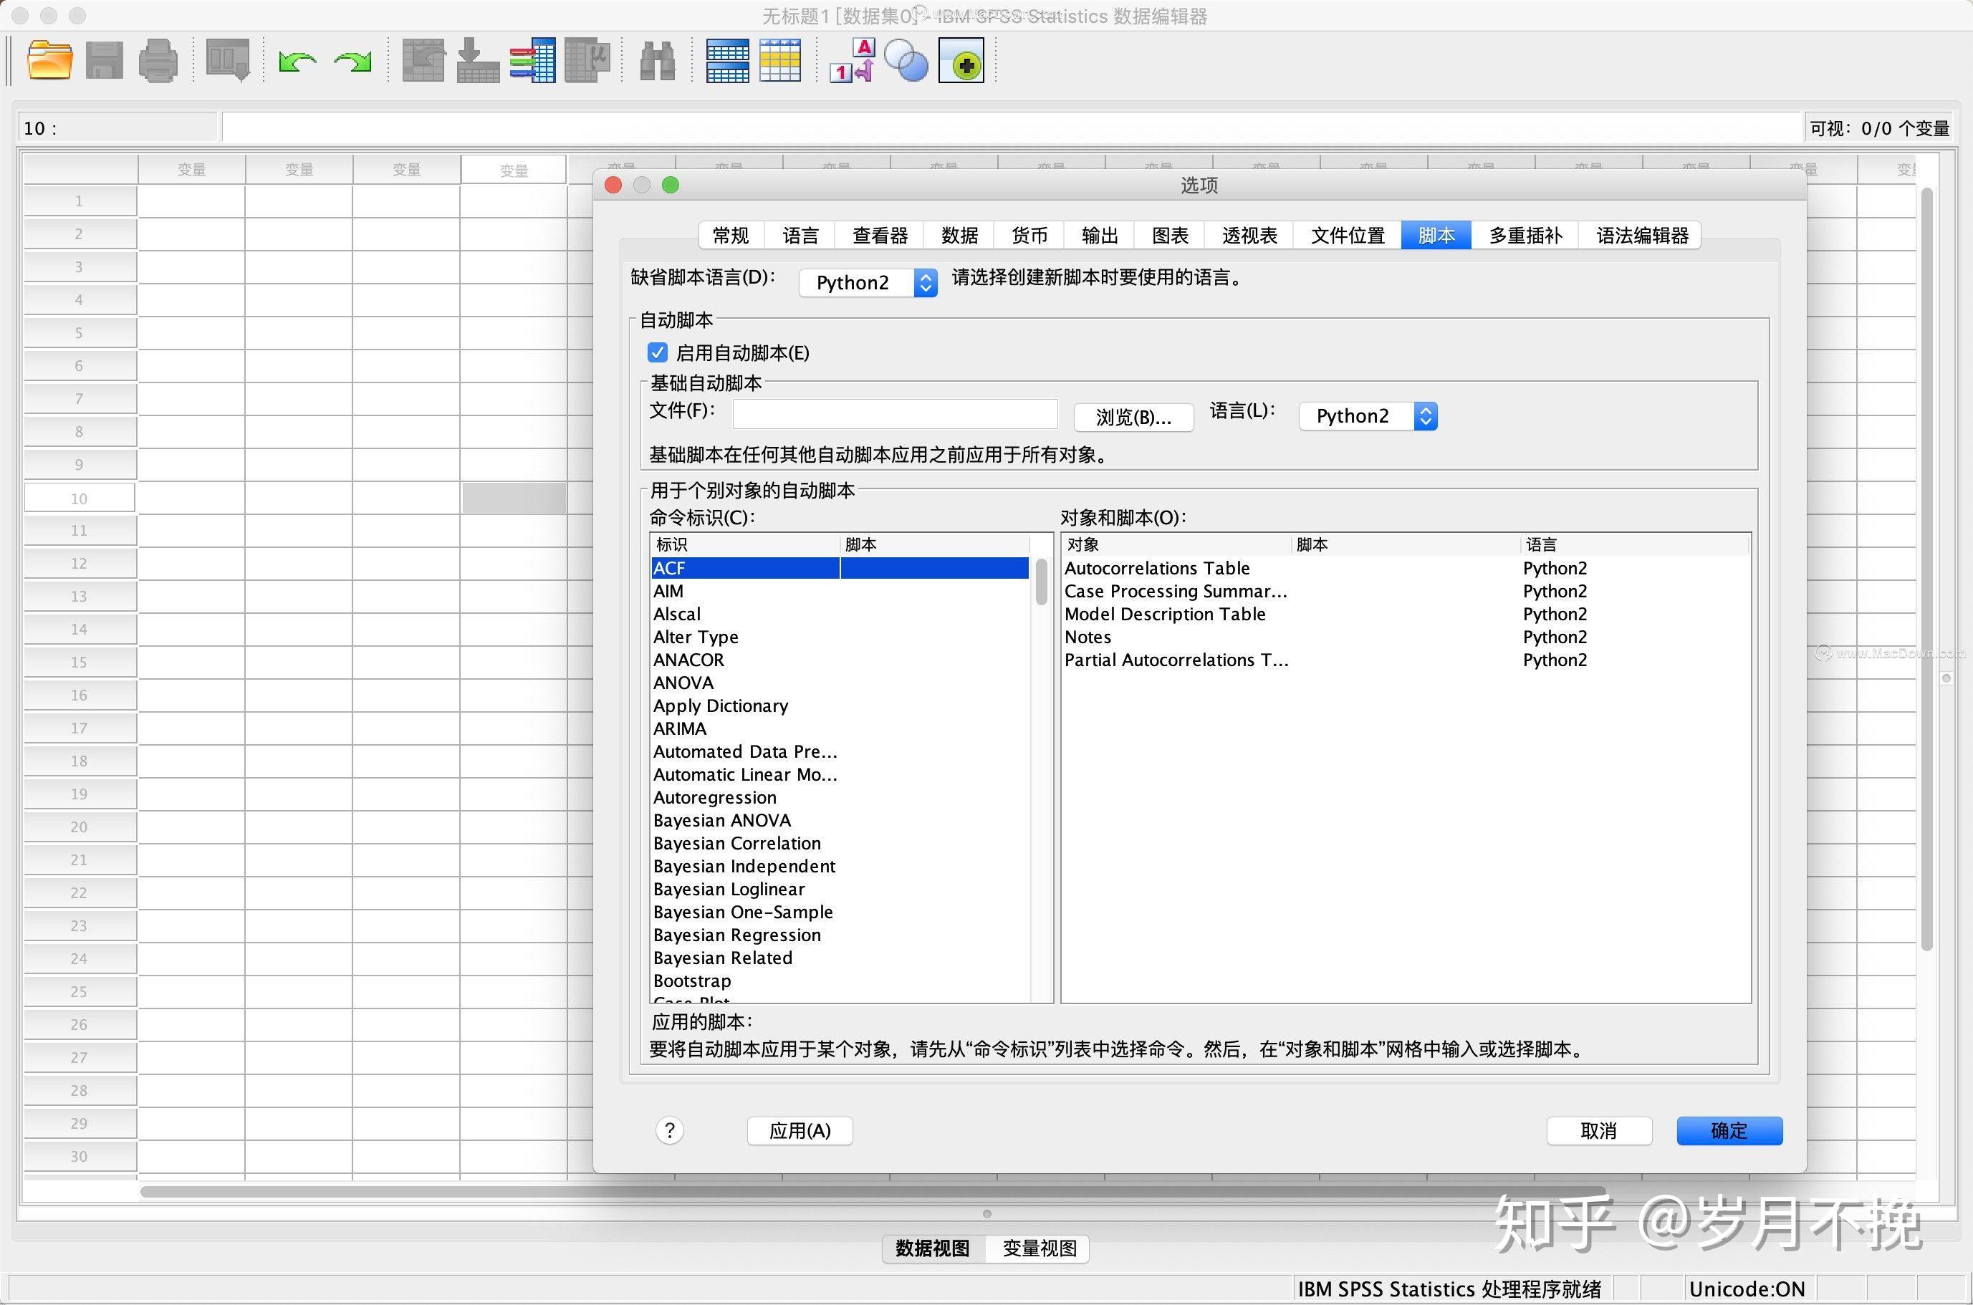Open the recall recently used dialogs icon

(227, 60)
